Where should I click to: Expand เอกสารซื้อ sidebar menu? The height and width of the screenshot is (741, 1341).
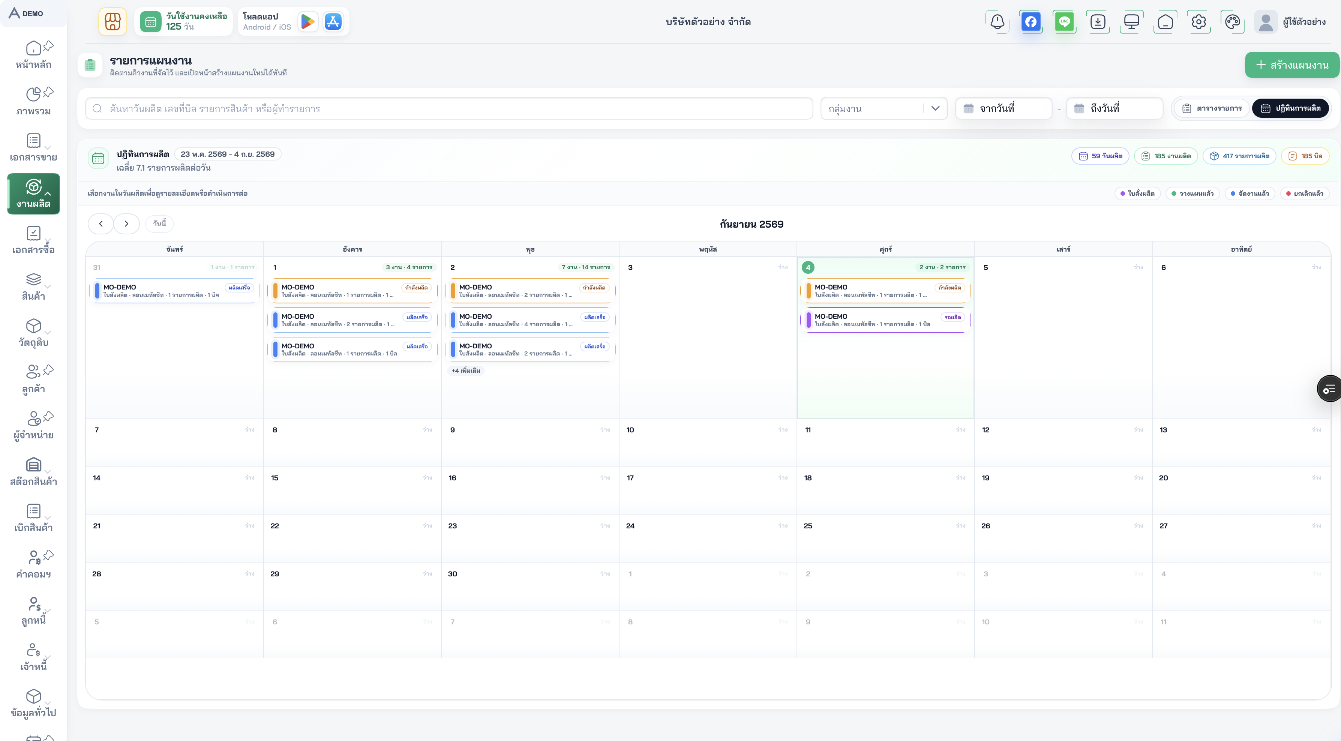click(33, 241)
